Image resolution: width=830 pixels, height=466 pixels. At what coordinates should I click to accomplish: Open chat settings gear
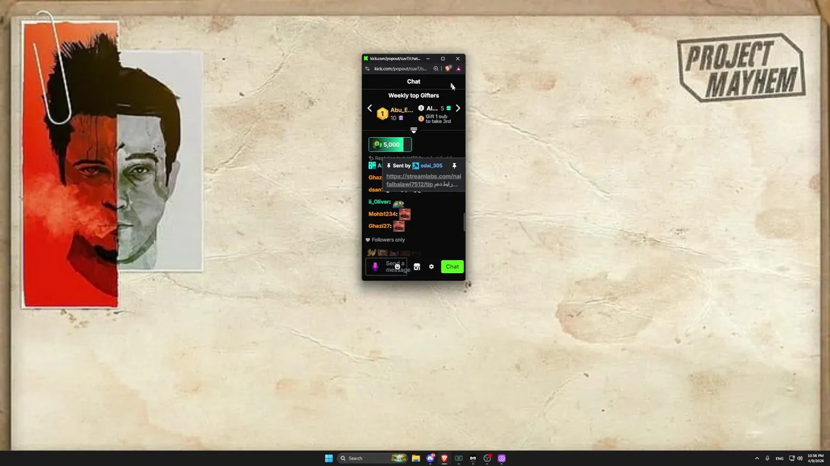[431, 267]
